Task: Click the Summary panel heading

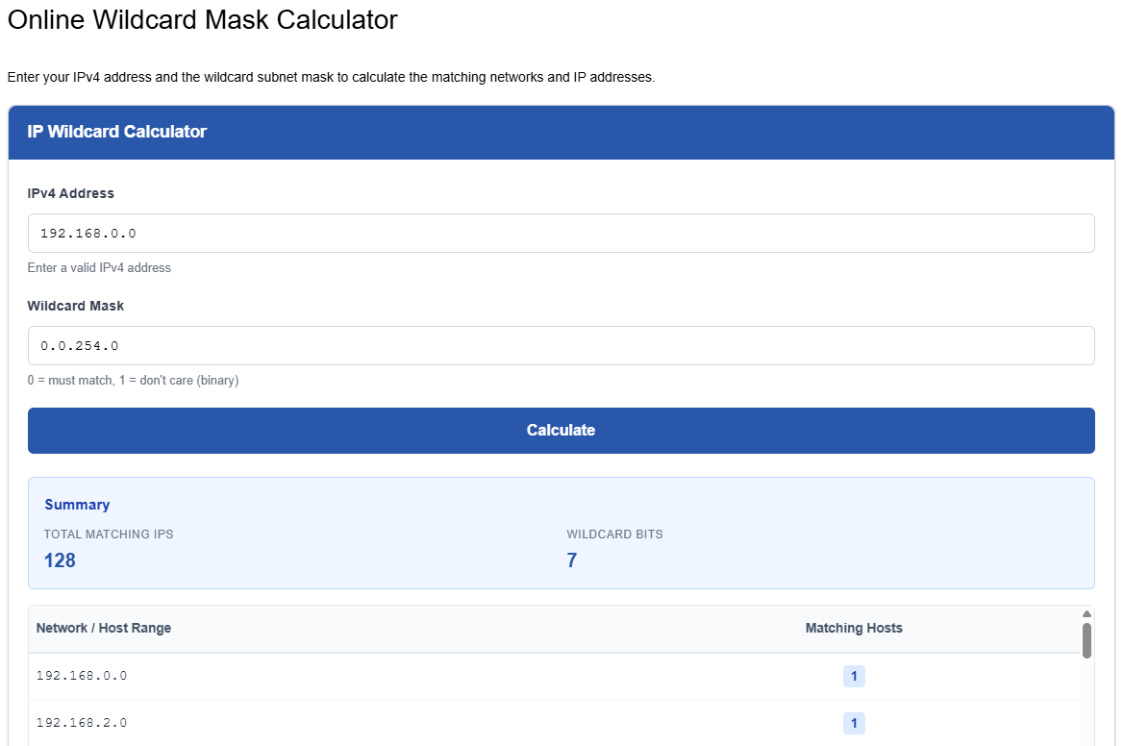Action: (x=77, y=504)
